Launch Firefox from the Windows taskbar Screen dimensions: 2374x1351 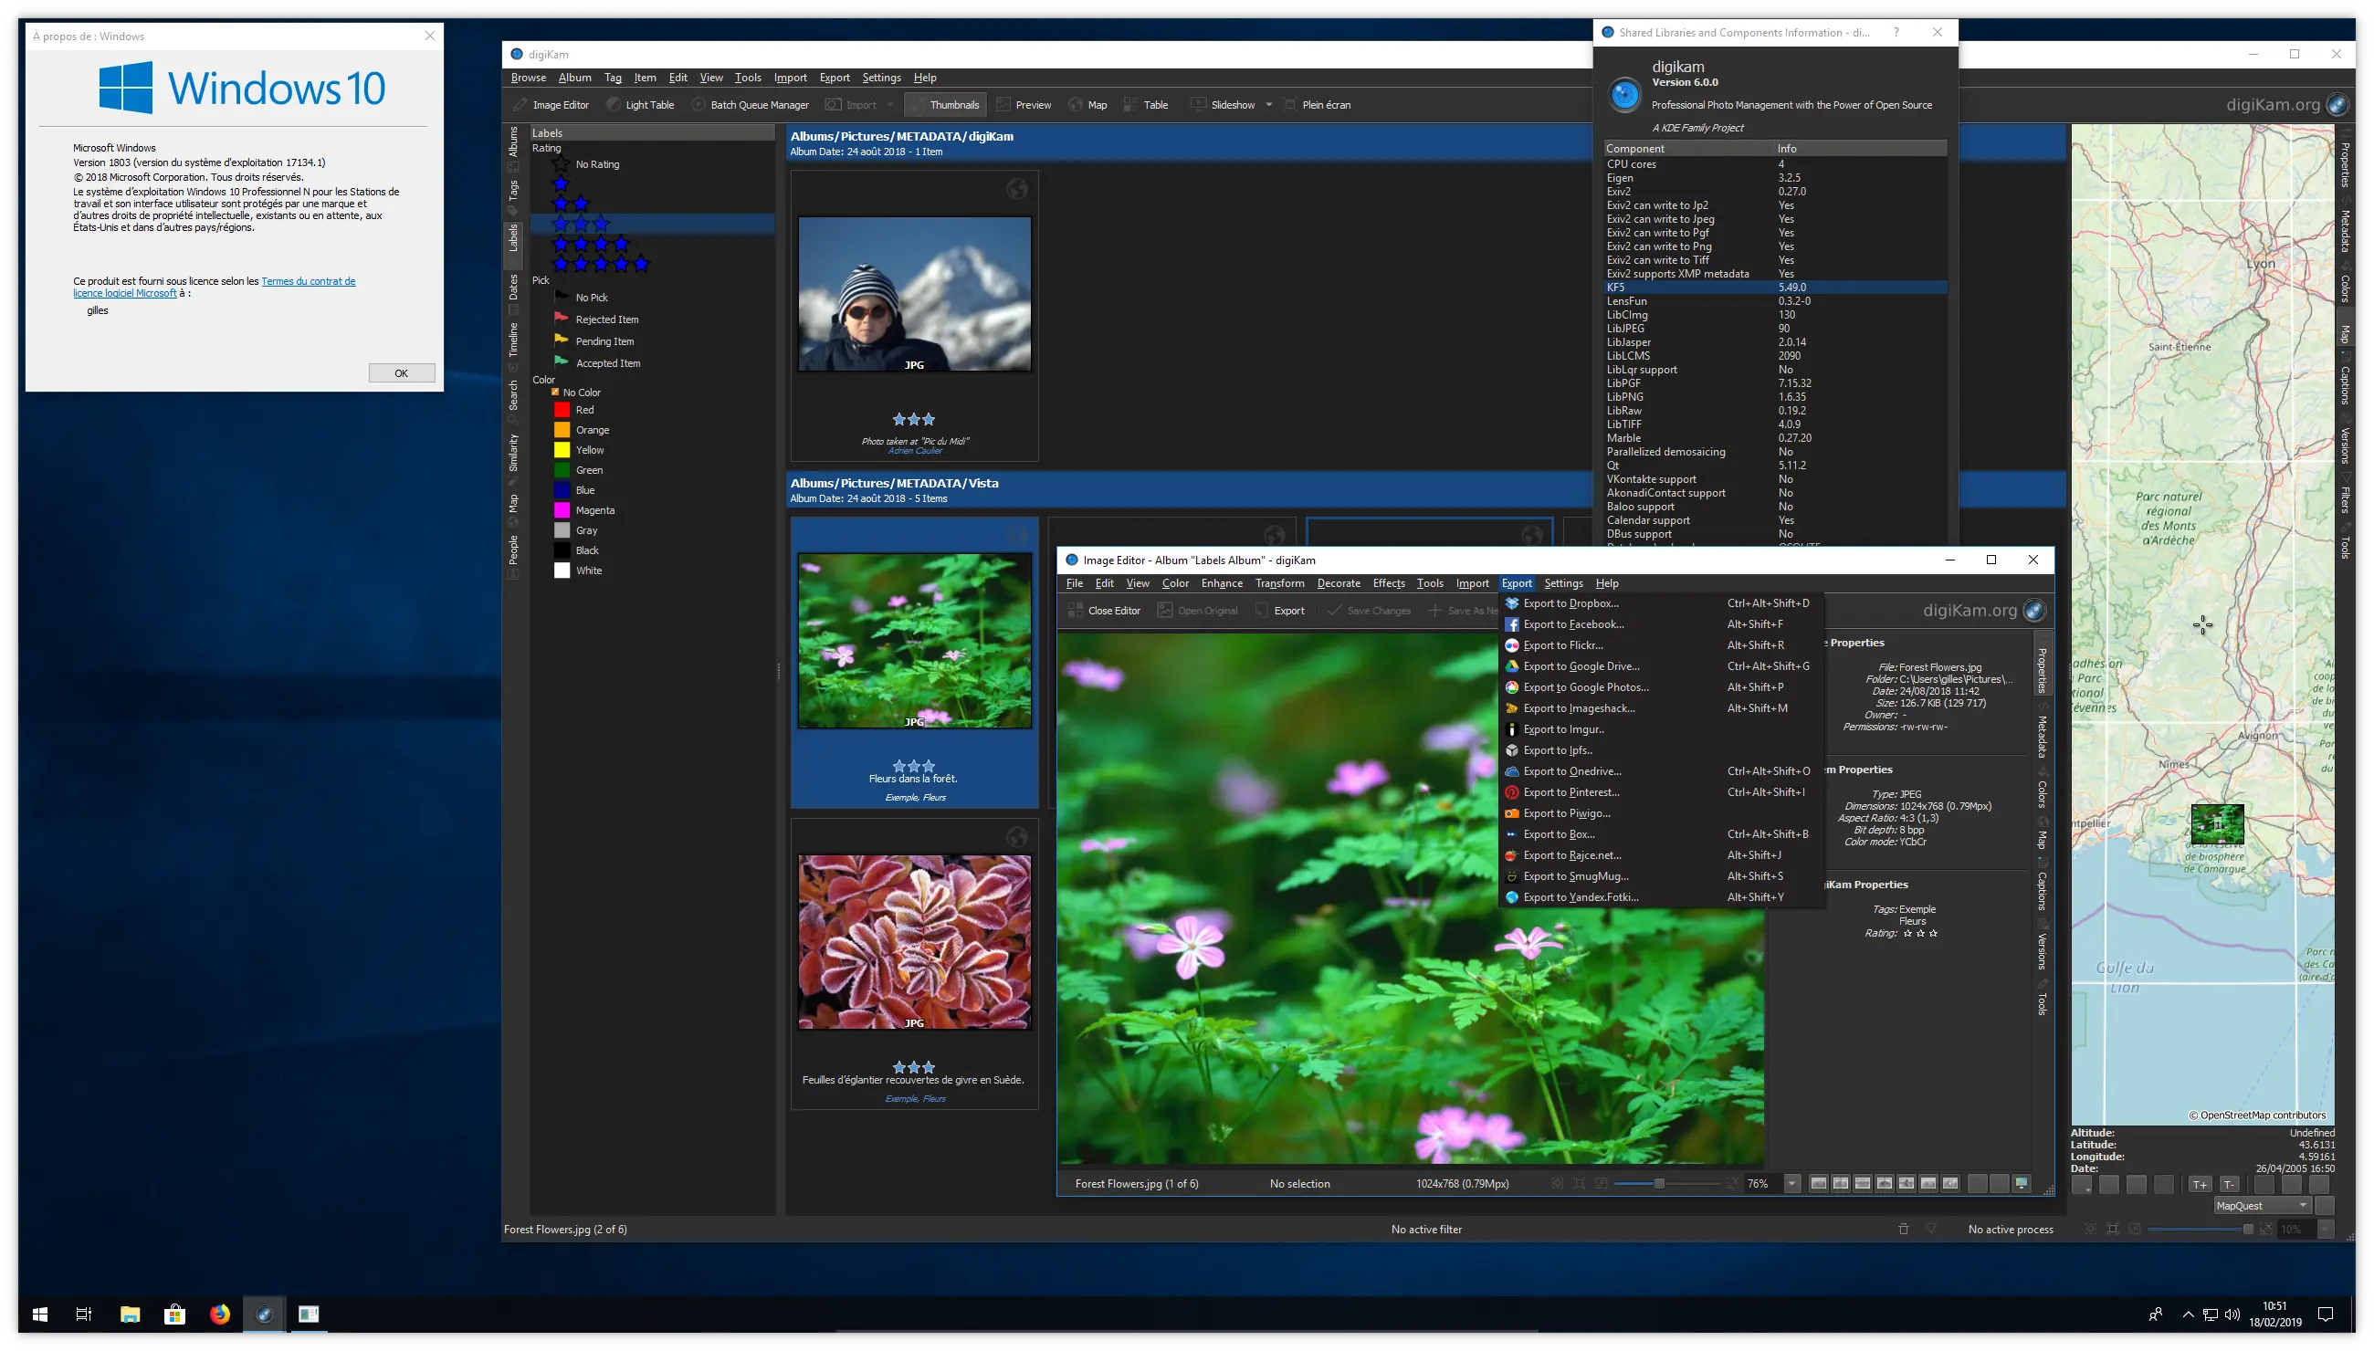220,1314
